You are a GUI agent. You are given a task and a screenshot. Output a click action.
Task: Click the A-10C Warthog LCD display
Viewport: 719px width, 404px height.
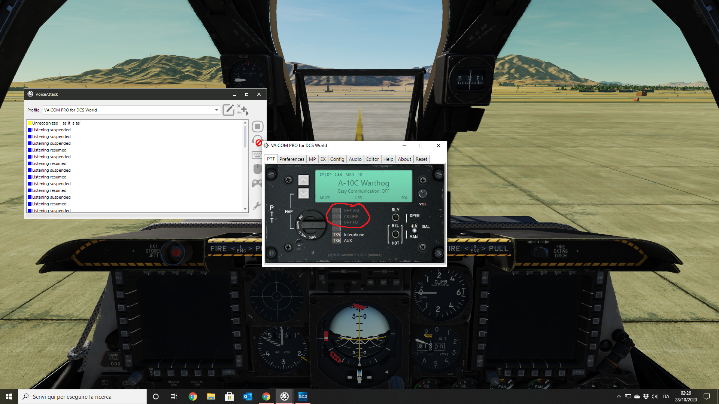(x=364, y=186)
